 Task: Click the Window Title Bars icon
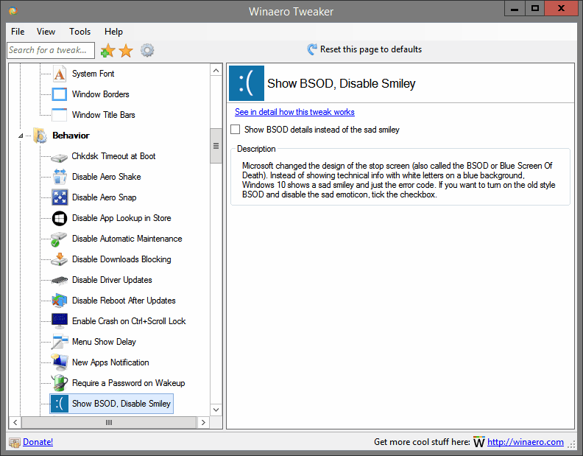click(x=60, y=115)
